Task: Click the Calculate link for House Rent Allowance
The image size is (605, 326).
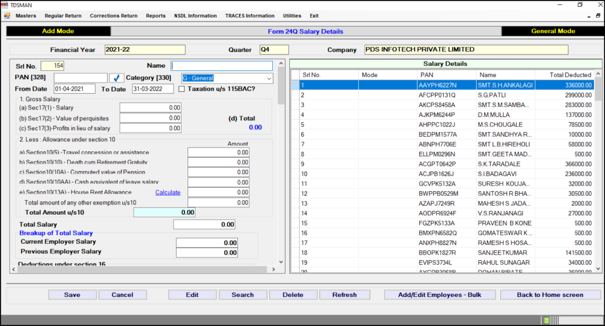Action: coord(168,192)
